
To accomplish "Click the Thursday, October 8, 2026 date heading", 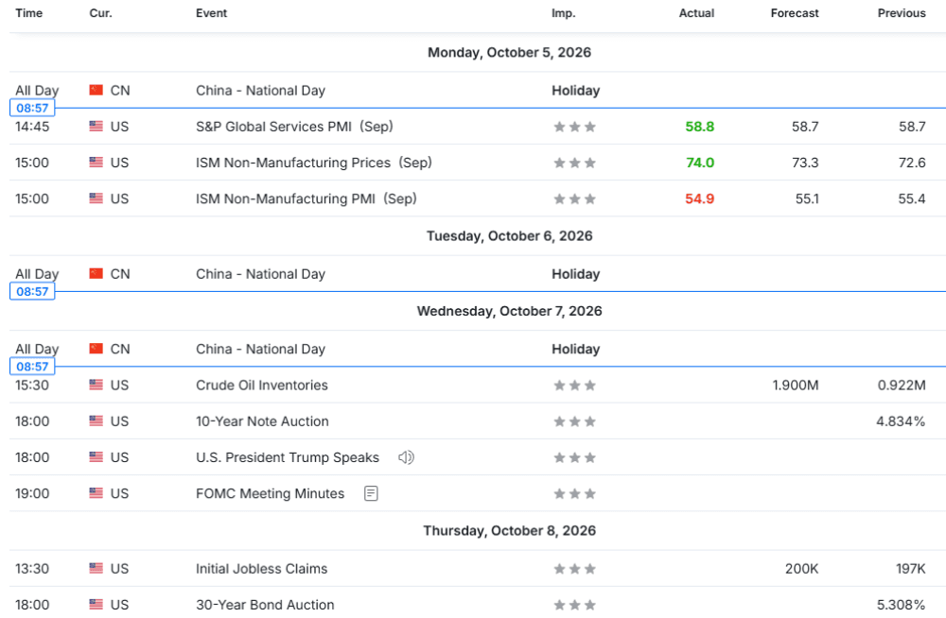I will point(509,530).
